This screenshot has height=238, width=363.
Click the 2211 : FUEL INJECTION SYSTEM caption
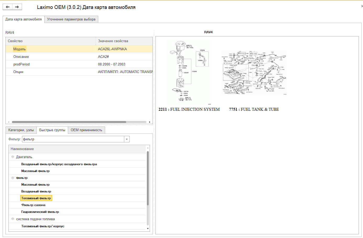(189, 109)
